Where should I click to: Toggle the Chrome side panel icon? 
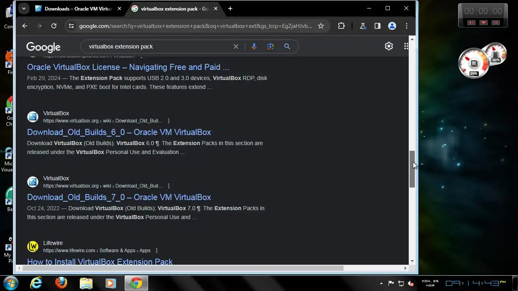[377, 26]
